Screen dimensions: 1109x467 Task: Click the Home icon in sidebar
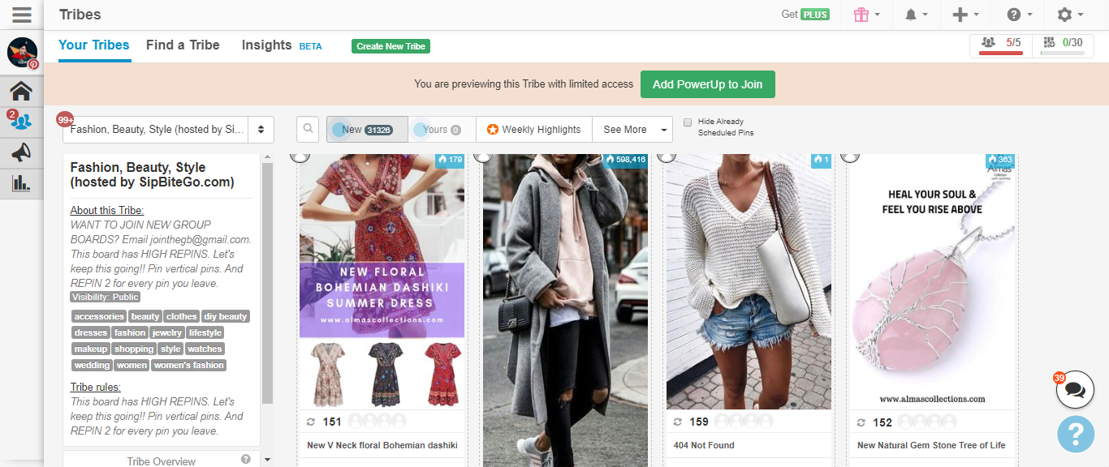[21, 91]
